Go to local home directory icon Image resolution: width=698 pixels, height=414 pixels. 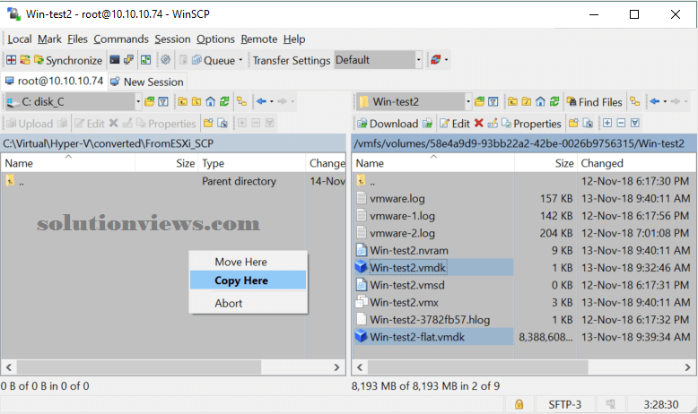pos(210,101)
